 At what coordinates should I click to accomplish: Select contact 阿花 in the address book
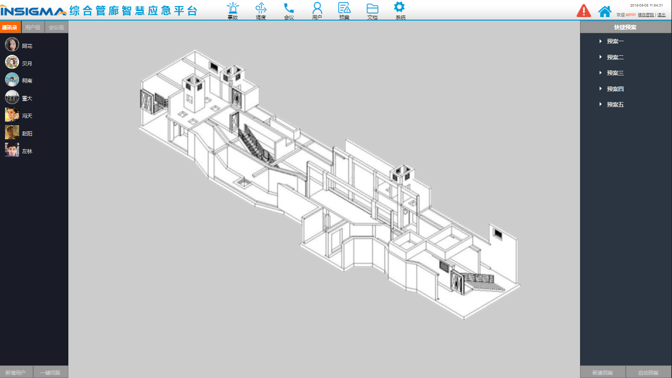pos(25,45)
